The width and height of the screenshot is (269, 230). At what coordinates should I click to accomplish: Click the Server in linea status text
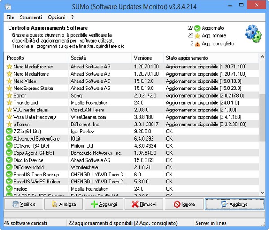tap(211, 223)
